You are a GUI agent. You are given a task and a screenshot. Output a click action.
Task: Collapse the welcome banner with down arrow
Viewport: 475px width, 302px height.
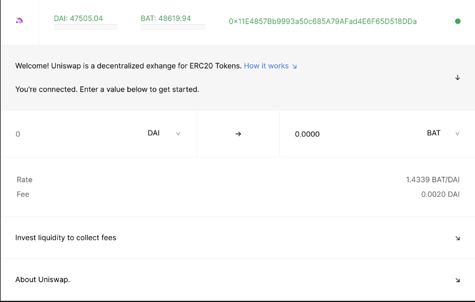(x=458, y=78)
